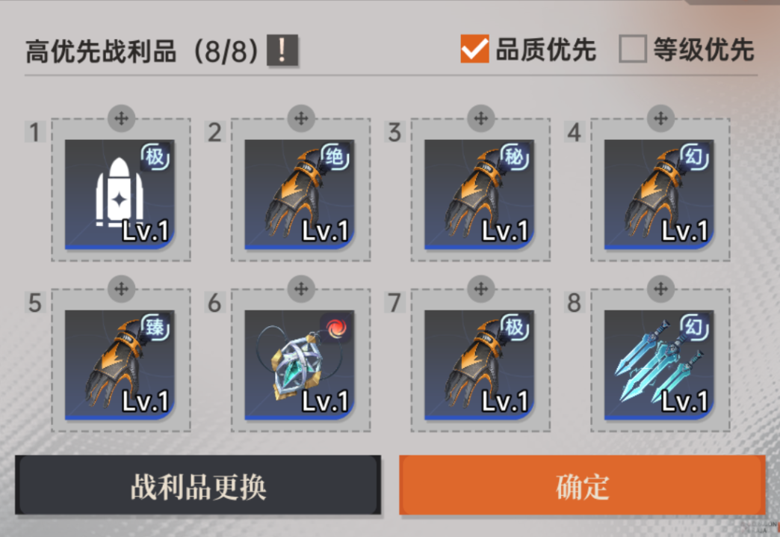Click the move handle above slot 1
780x537 pixels.
[x=121, y=119]
